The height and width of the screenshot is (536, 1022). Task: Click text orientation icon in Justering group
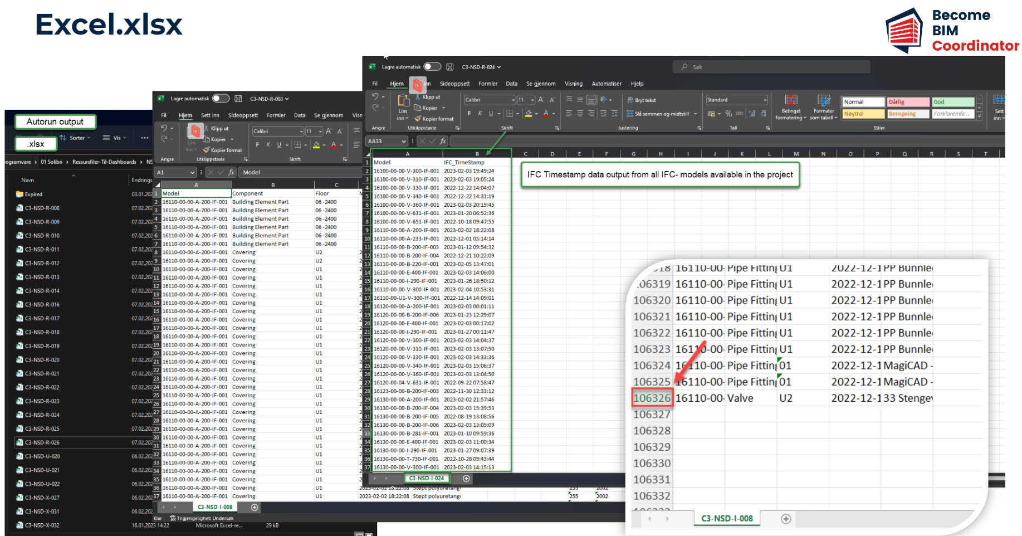click(x=603, y=100)
